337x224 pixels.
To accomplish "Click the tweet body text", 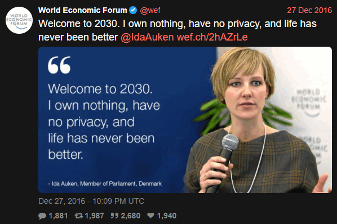I will pyautogui.click(x=178, y=30).
